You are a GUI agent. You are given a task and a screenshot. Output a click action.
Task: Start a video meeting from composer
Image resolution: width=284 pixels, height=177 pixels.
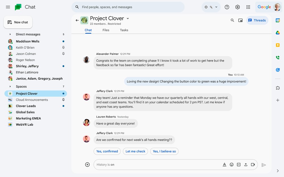coord(253,165)
